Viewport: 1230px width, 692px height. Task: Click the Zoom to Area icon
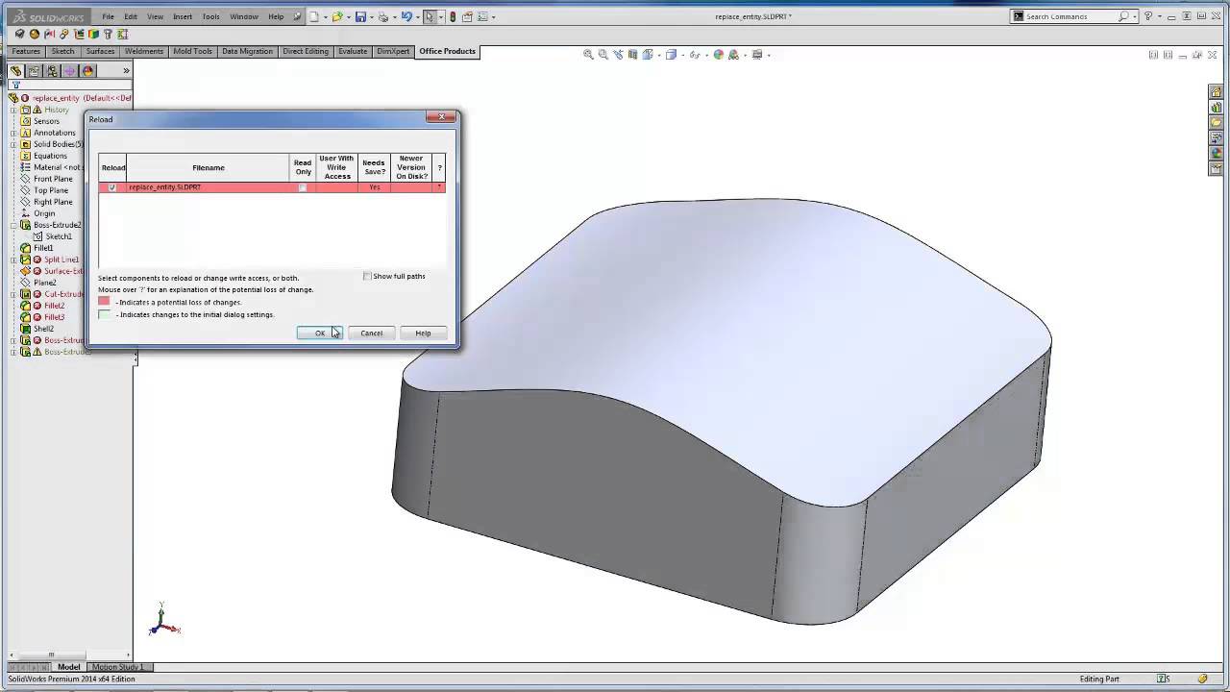[x=603, y=55]
